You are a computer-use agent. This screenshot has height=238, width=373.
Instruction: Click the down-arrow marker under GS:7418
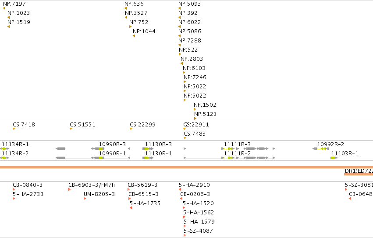point(14,129)
